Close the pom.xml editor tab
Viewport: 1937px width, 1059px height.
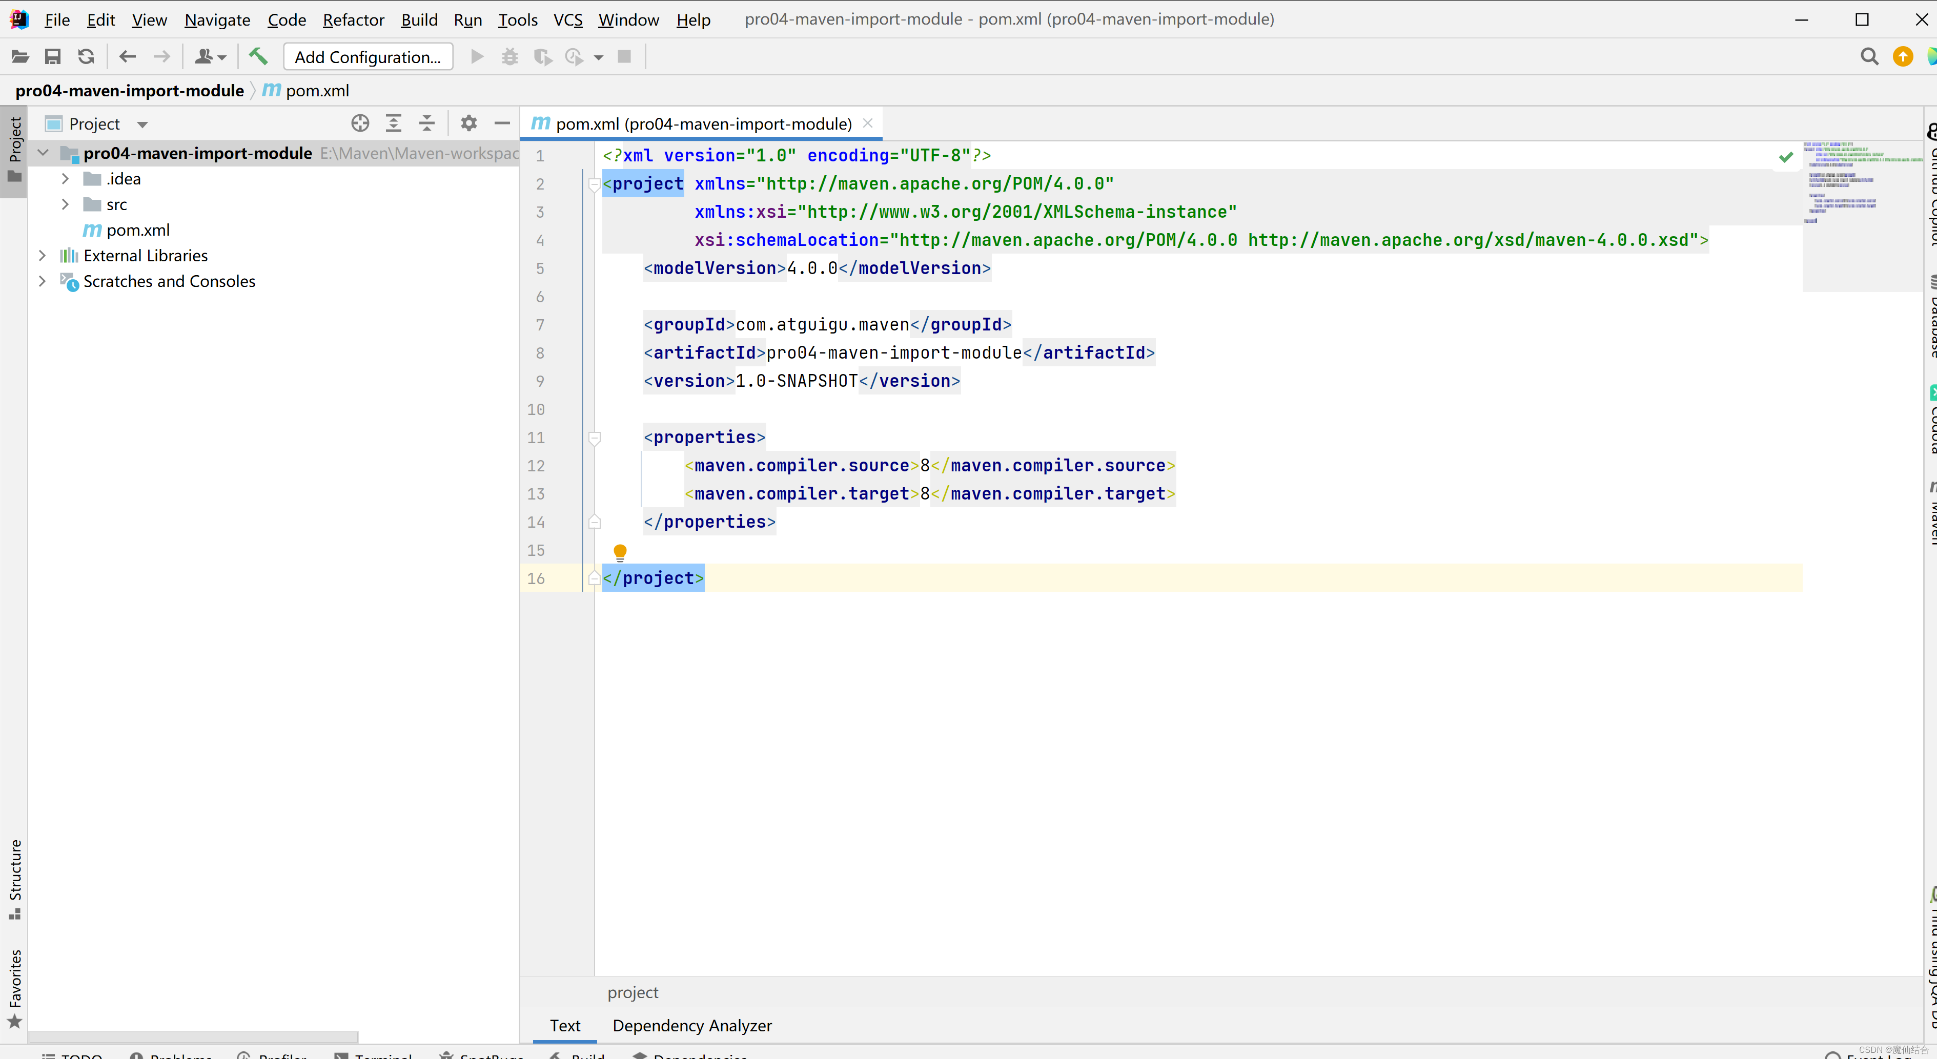[868, 123]
